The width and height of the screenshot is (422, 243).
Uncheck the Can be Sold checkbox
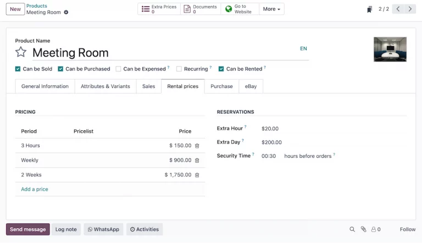(x=18, y=69)
